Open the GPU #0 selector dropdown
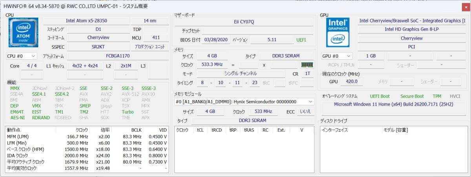Viewport: 471px width, 177px height. click(336, 56)
